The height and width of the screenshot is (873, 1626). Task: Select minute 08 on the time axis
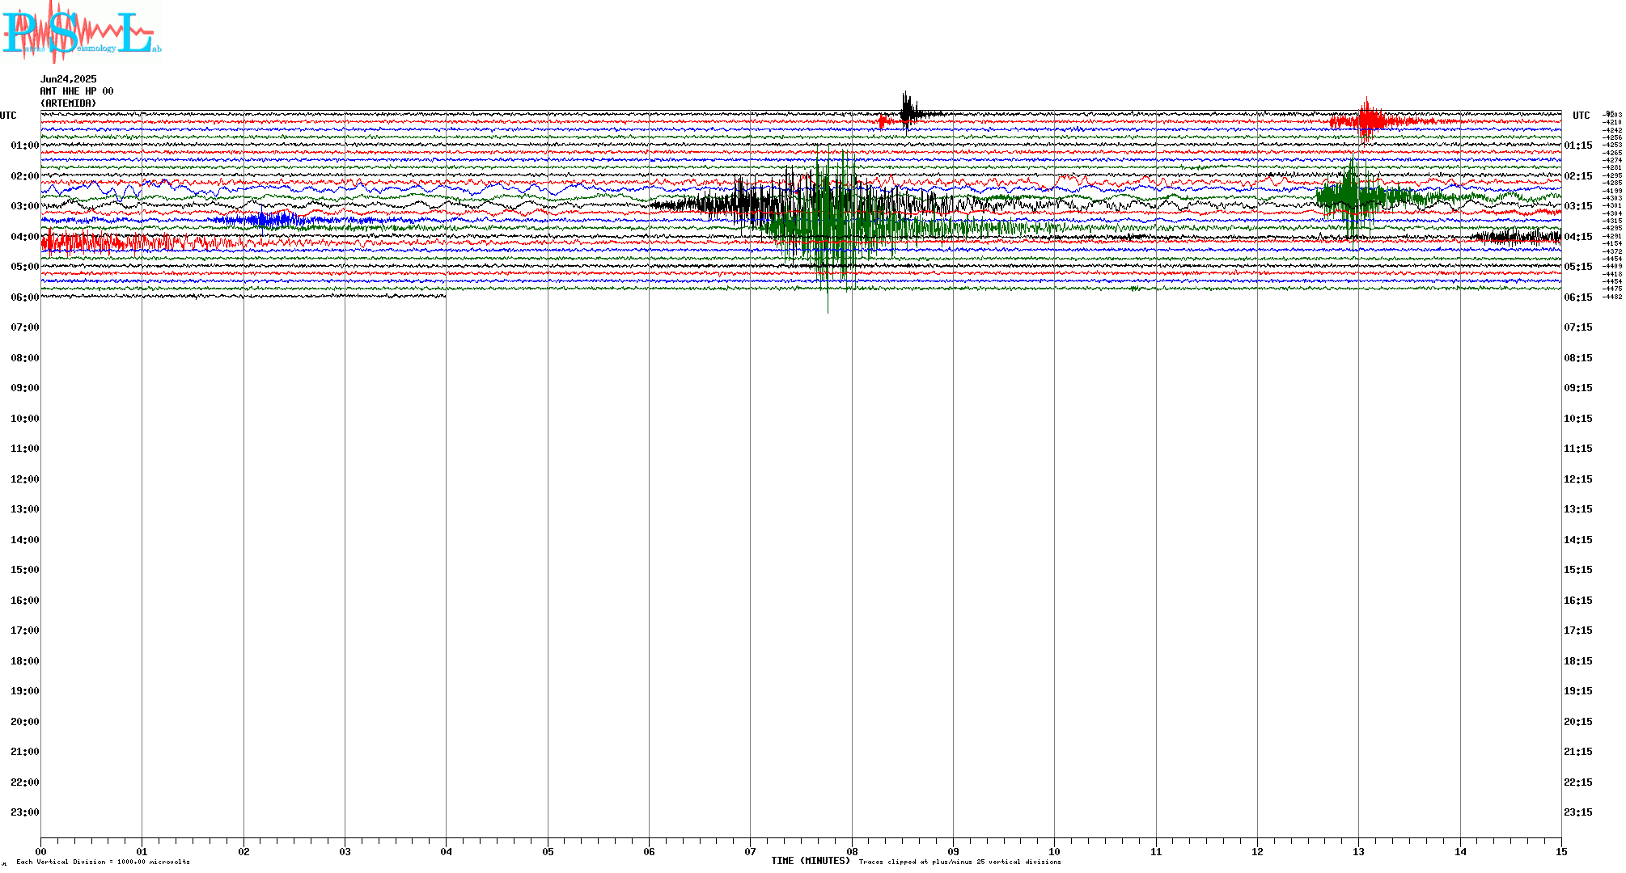[x=852, y=851]
